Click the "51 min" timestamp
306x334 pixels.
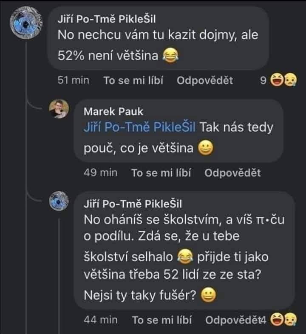(74, 81)
